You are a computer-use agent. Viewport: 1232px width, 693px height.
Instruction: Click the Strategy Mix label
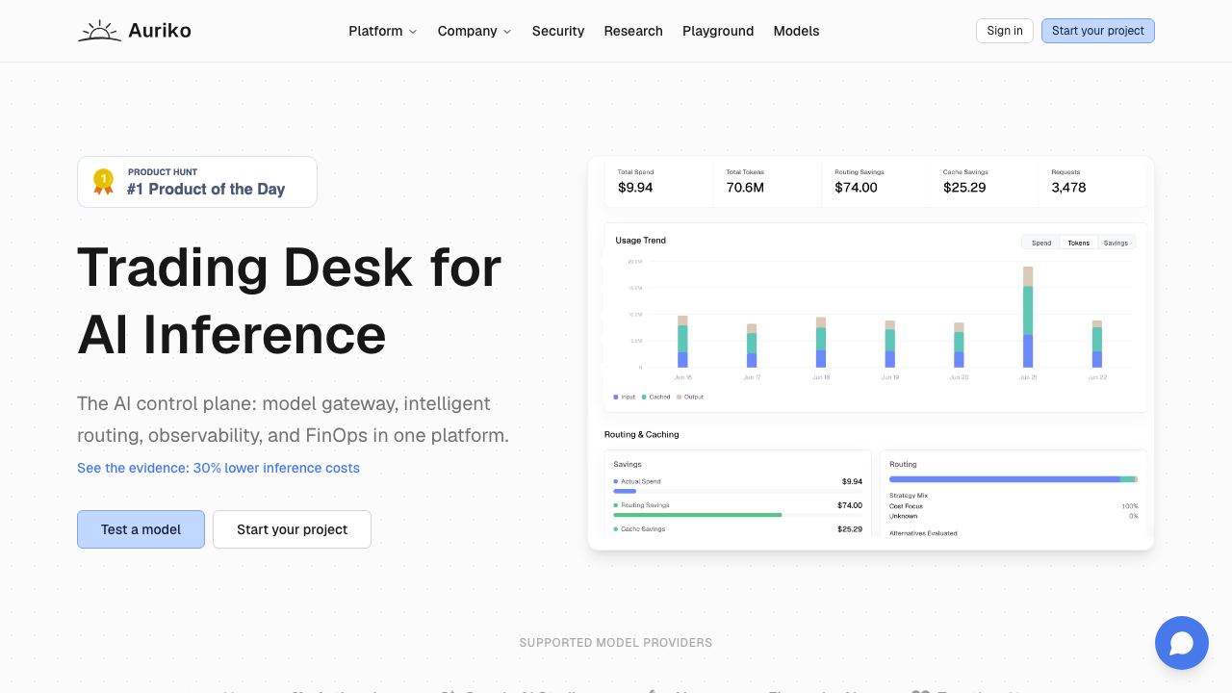(x=909, y=496)
